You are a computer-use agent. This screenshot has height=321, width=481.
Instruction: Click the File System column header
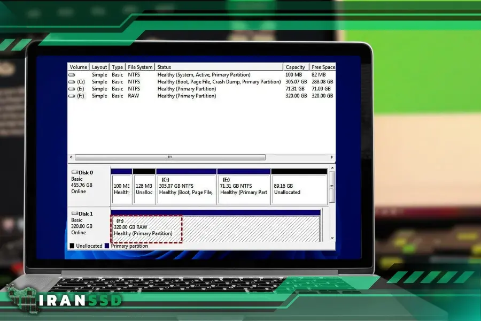(140, 67)
